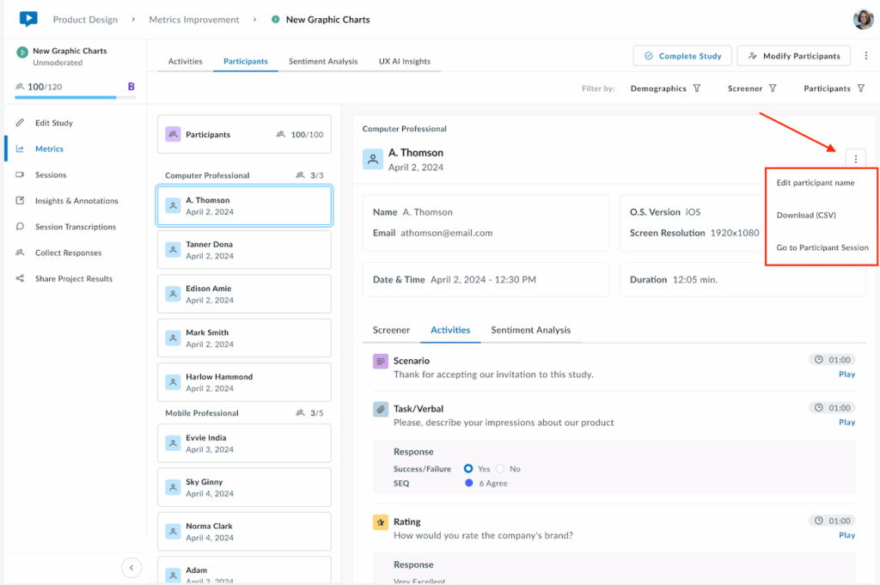Click the participant quota progress bar

[76, 97]
